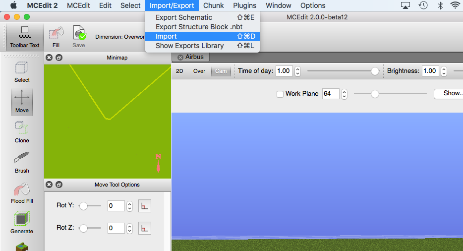Screen dimensions: 463x251
Task: Click the Work Plane value field
Action: coord(331,94)
